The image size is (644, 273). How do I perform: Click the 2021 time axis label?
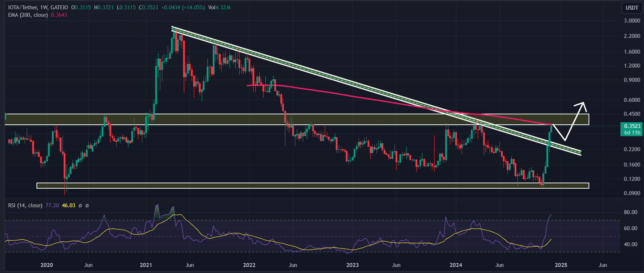[x=146, y=265]
